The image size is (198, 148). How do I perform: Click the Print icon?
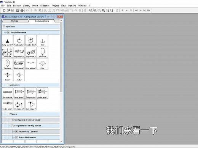22,10
